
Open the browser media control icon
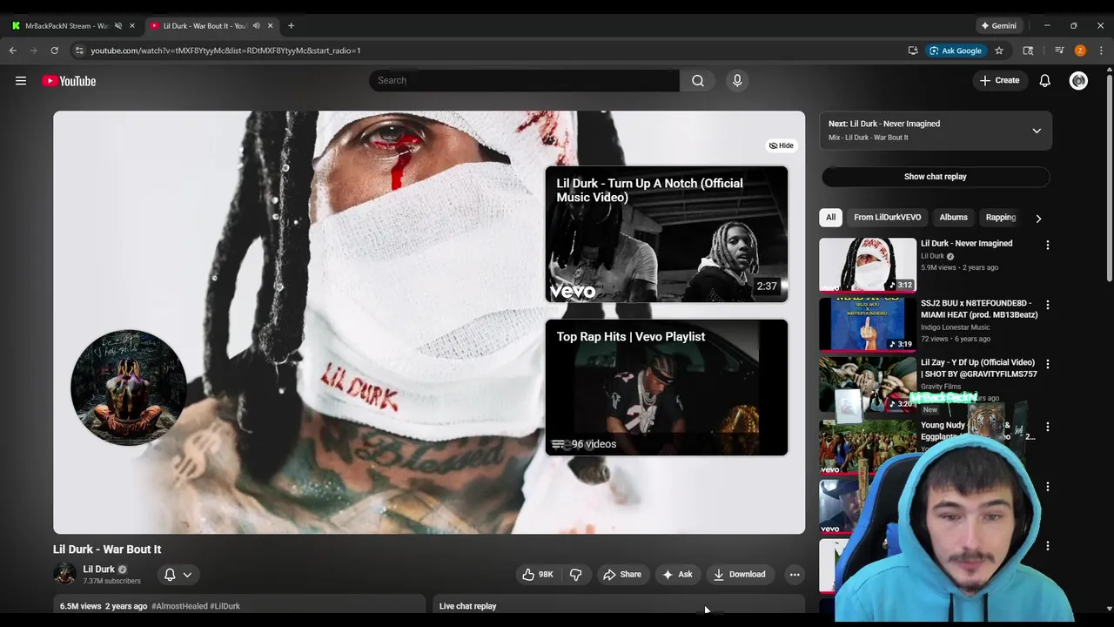tap(1059, 51)
